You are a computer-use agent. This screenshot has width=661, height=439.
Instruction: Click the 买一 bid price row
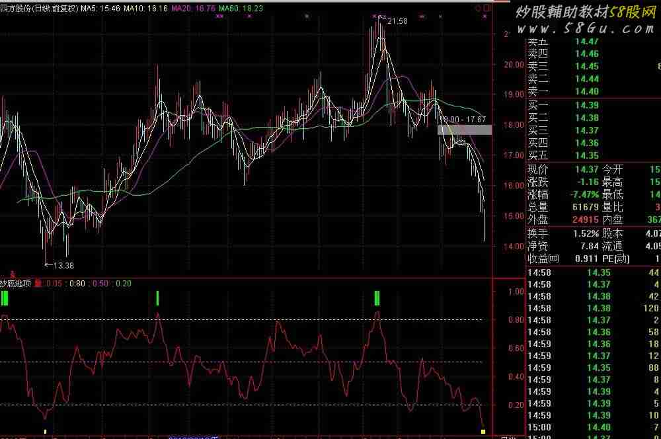point(568,105)
